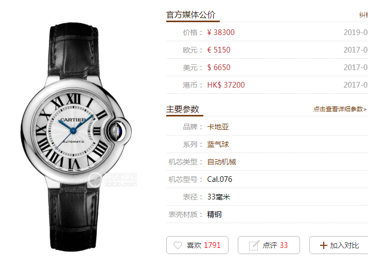
Task: Open 点击查看详细参数 detailed specs link
Action: click(340, 109)
